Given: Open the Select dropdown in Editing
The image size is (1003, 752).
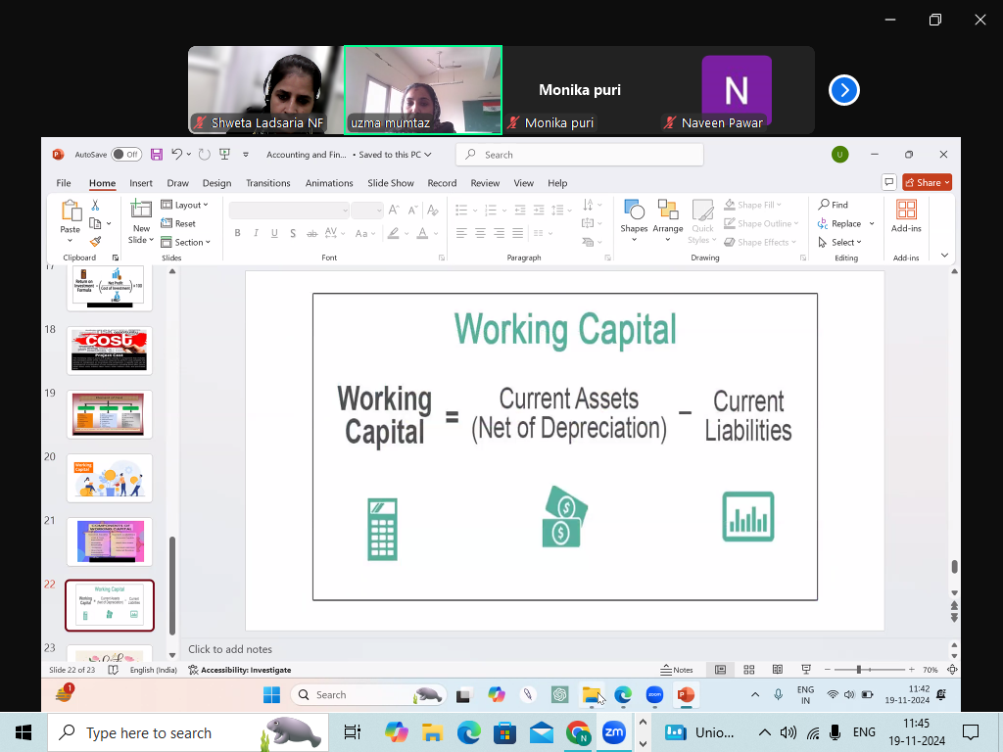Looking at the screenshot, I should pyautogui.click(x=839, y=243).
